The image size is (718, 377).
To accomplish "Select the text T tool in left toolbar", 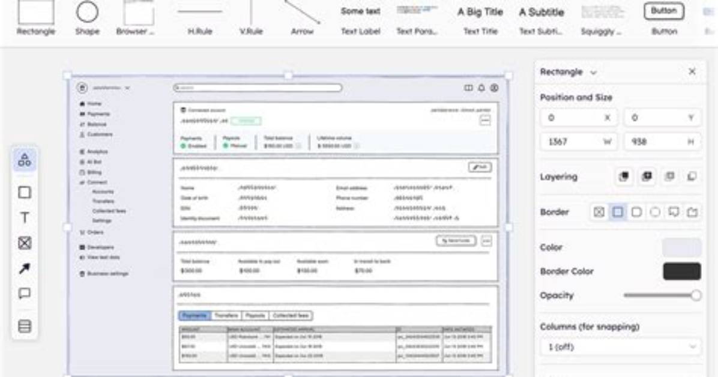I will pyautogui.click(x=25, y=217).
